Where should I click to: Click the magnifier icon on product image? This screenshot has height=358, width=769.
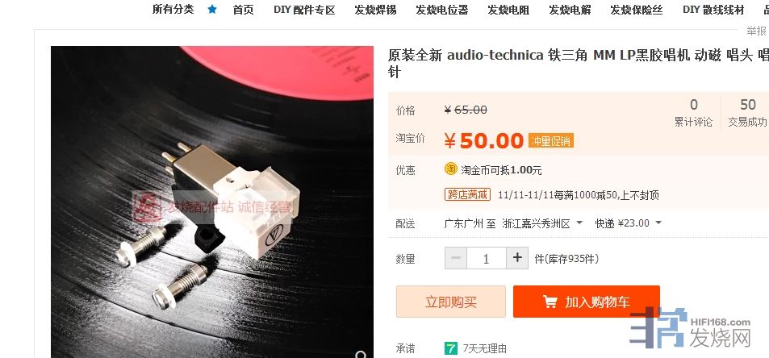(362, 354)
